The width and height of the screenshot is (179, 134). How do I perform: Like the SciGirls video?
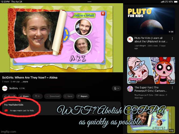coord(6,96)
